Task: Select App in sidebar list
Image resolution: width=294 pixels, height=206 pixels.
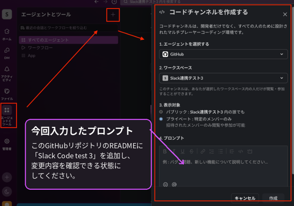Action: 68,56
